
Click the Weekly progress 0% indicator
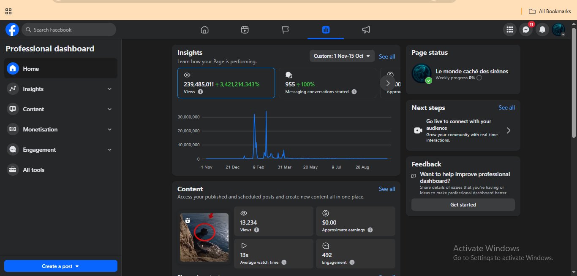(458, 78)
